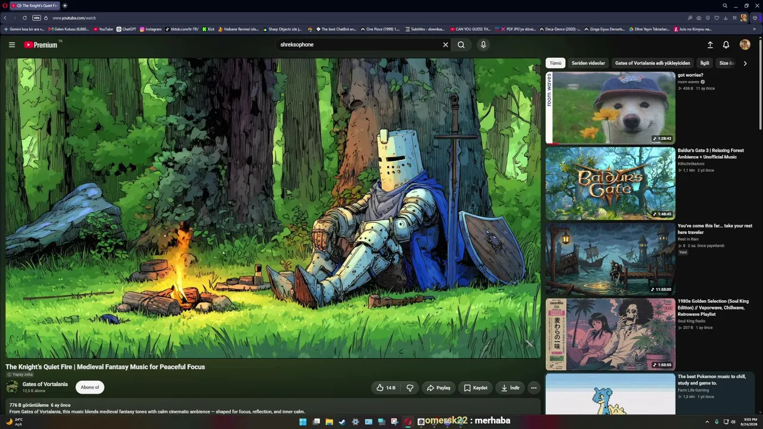
Task: Open Gates of Vortalania channel avatar
Action: (12, 387)
